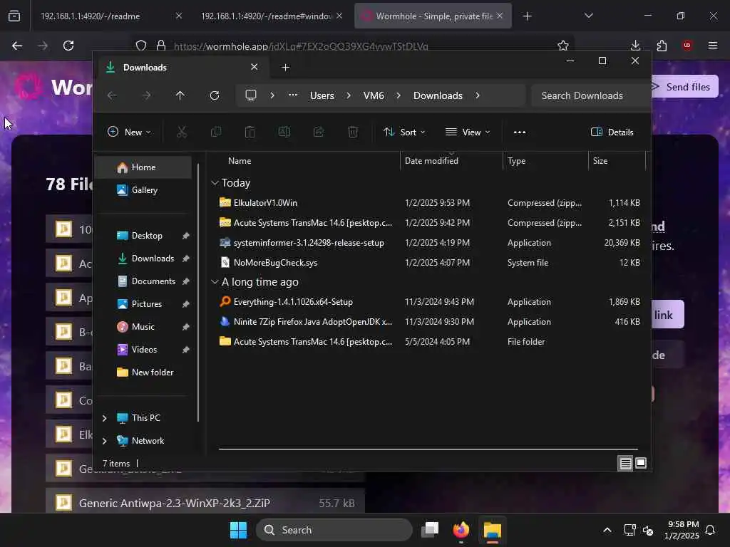The height and width of the screenshot is (547, 730).
Task: Click the breadcrumb ellipsis in address bar
Action: (293, 95)
